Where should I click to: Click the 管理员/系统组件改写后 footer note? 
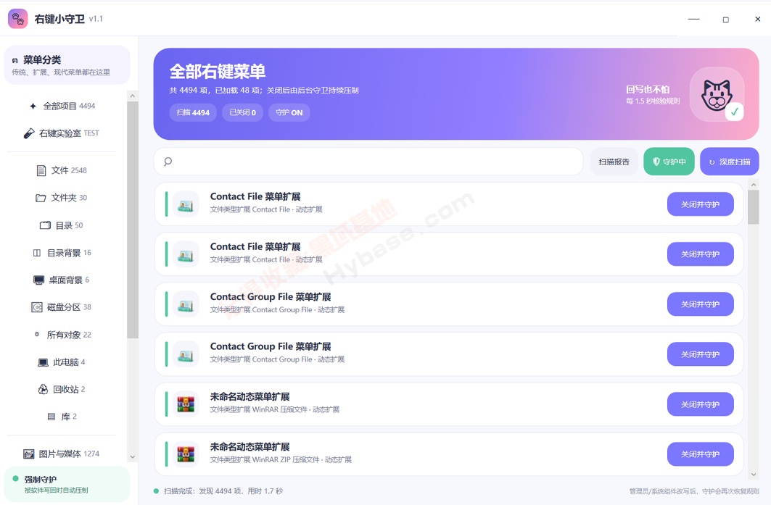[694, 491]
